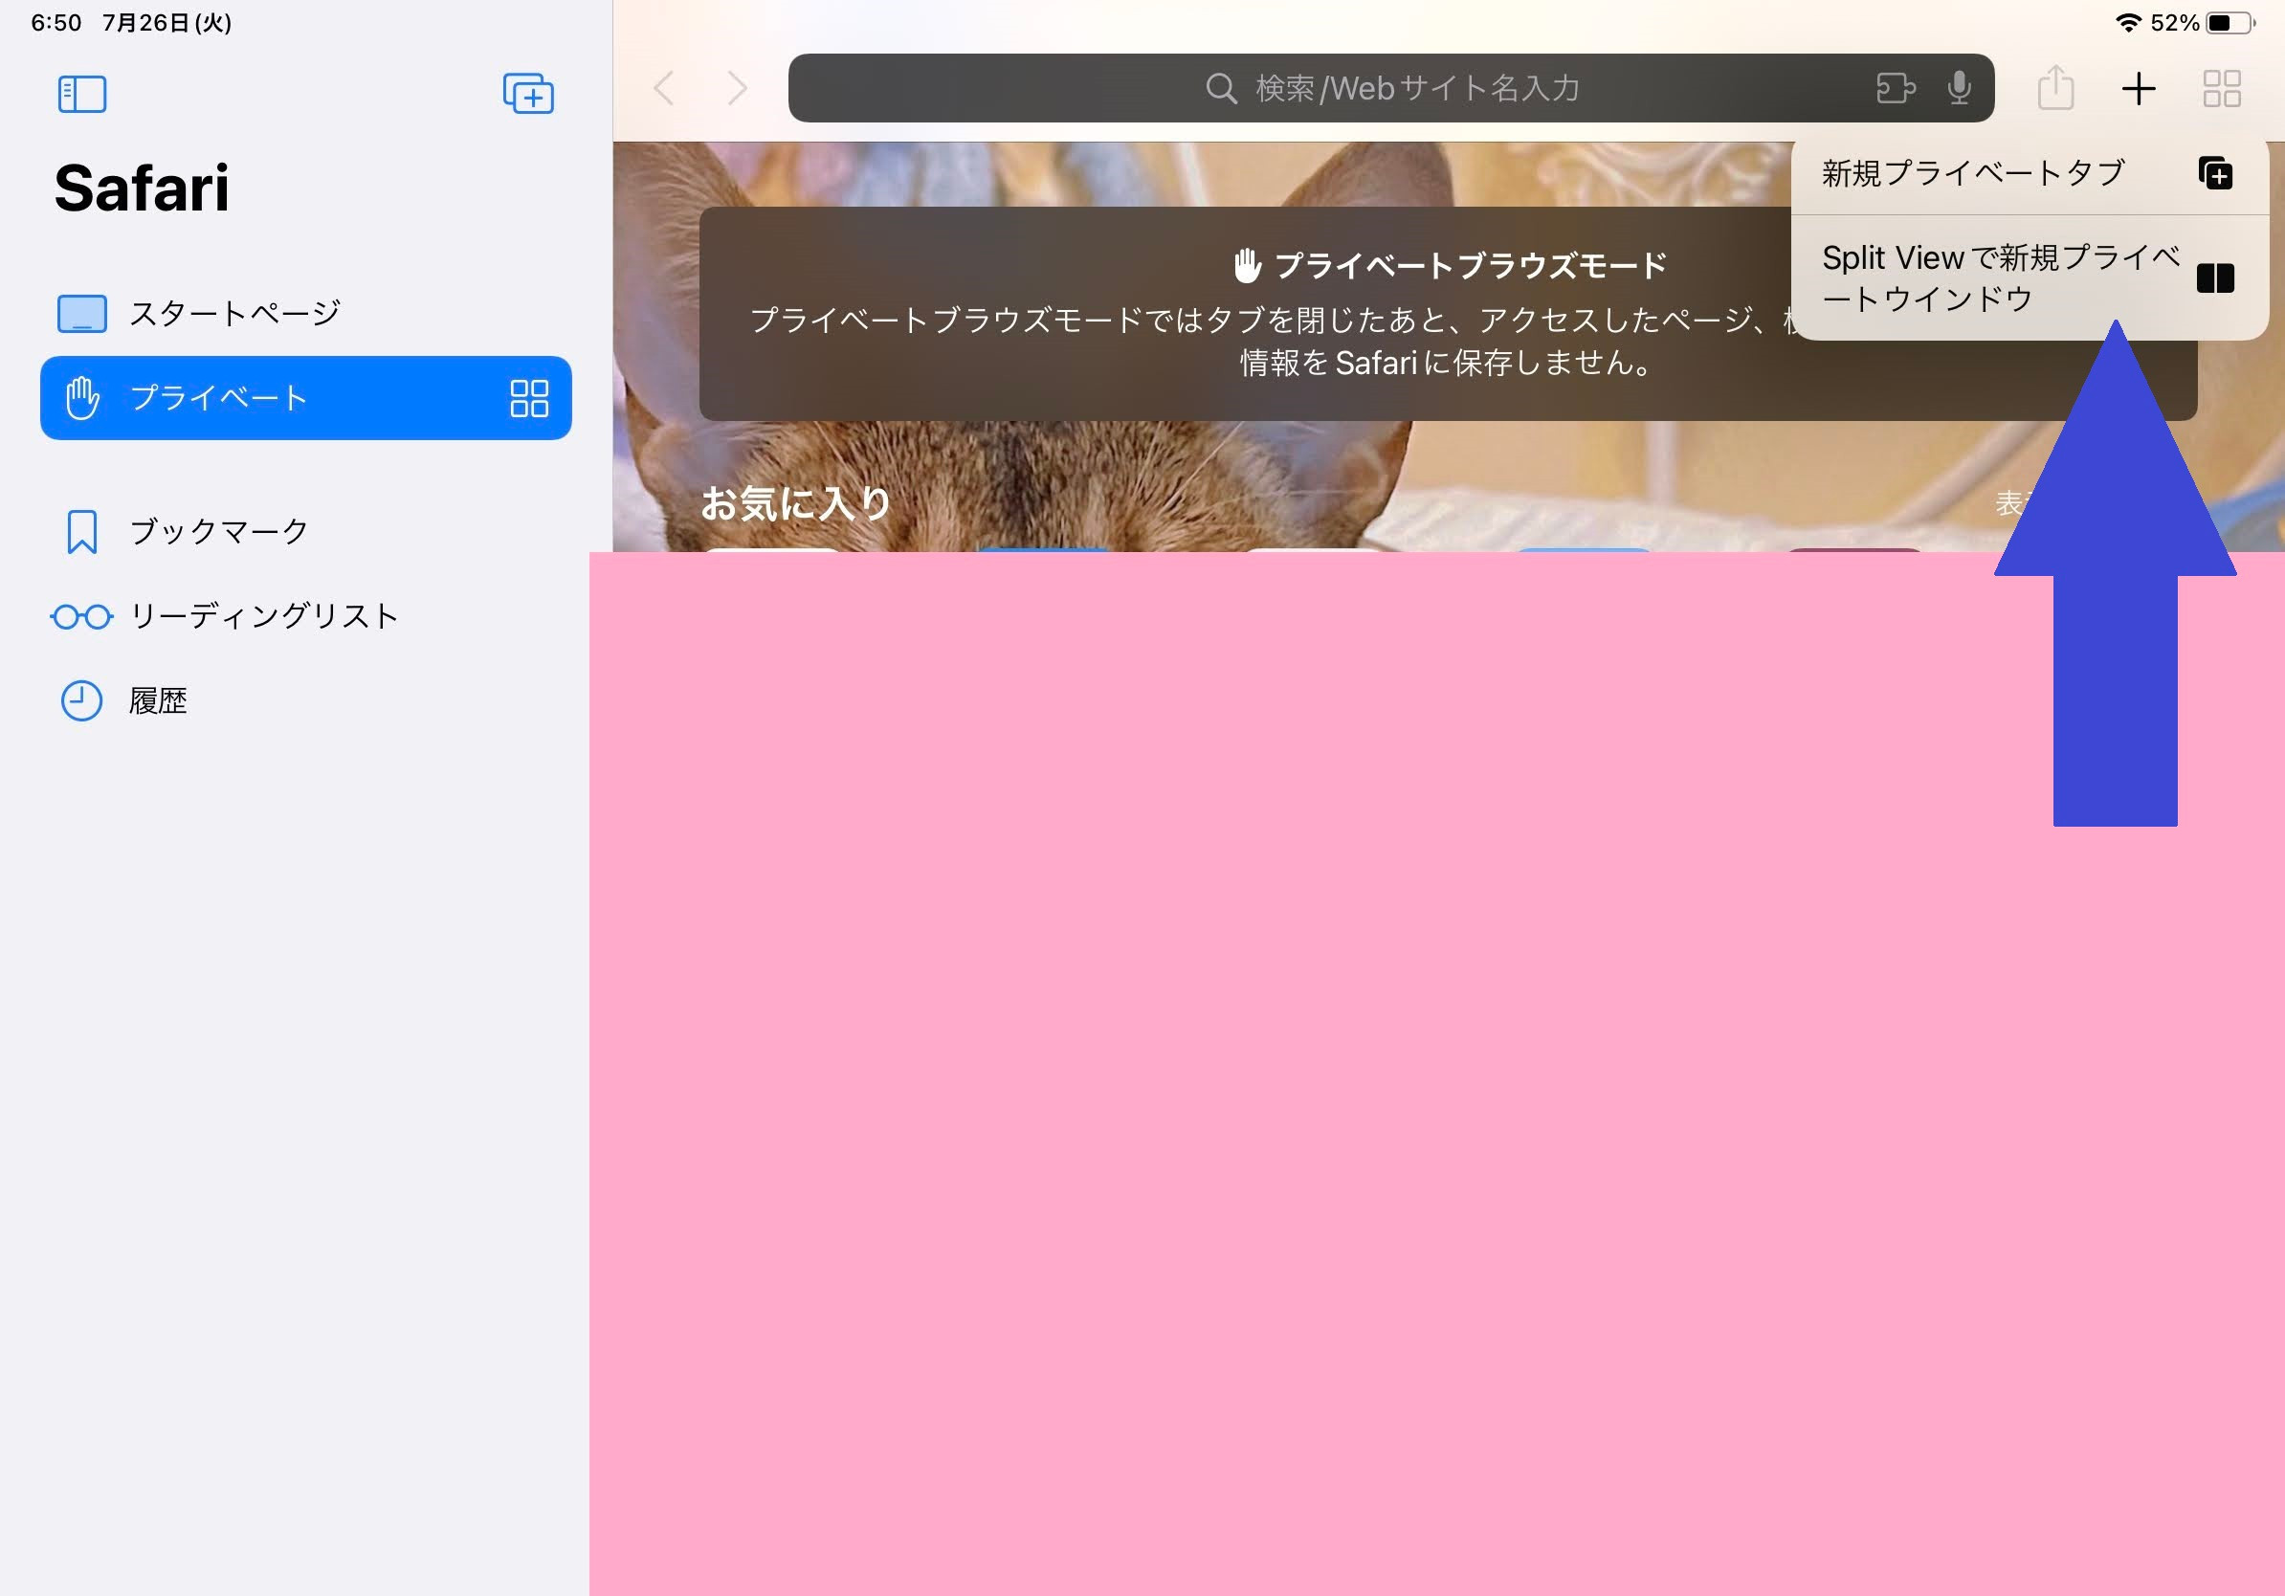This screenshot has height=1596, width=2285.
Task: Open tab grid icon in プライベート row
Action: [x=528, y=398]
